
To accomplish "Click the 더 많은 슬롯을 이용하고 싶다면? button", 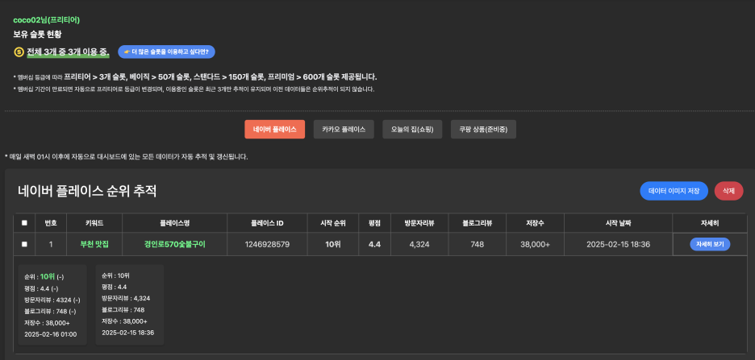I will (x=167, y=52).
